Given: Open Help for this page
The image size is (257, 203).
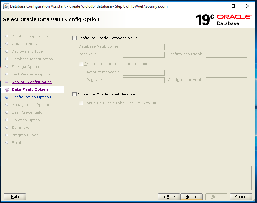Looking at the screenshot, I should coord(15,197).
